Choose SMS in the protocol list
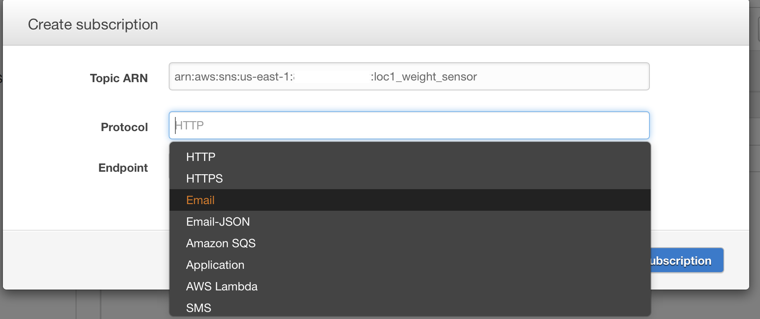Viewport: 760px width, 319px height. (x=199, y=308)
